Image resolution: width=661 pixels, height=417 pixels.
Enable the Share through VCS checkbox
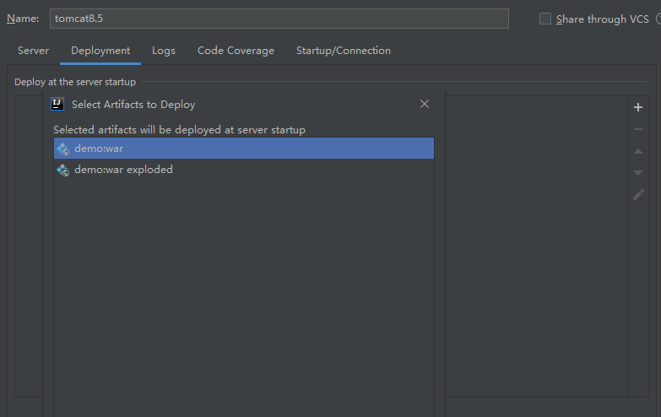coord(545,19)
